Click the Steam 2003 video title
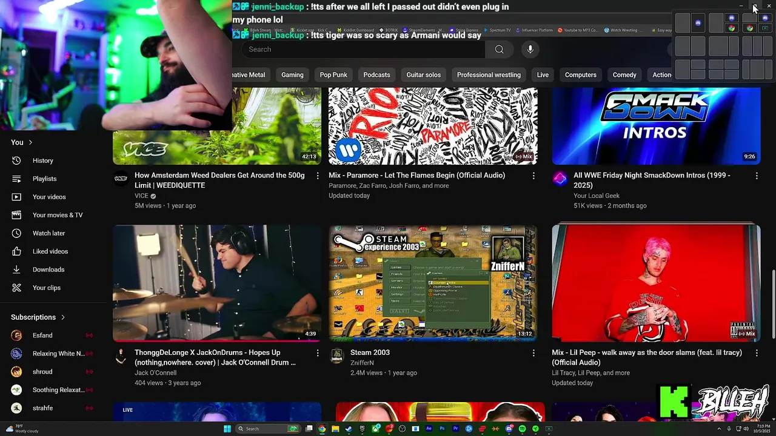776x436 pixels. (370, 352)
